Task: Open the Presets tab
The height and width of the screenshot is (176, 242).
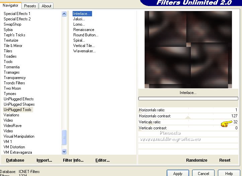Action: point(30,6)
